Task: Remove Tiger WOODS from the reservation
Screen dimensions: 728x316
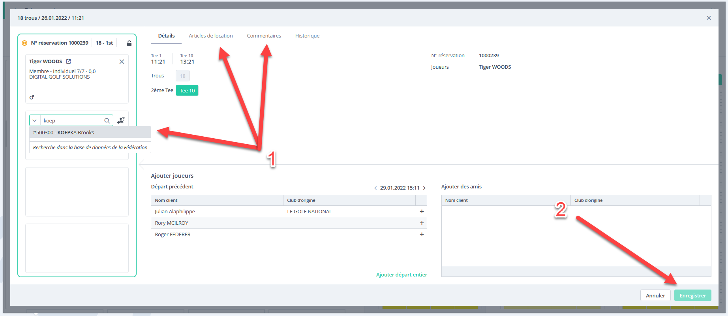Action: (122, 62)
